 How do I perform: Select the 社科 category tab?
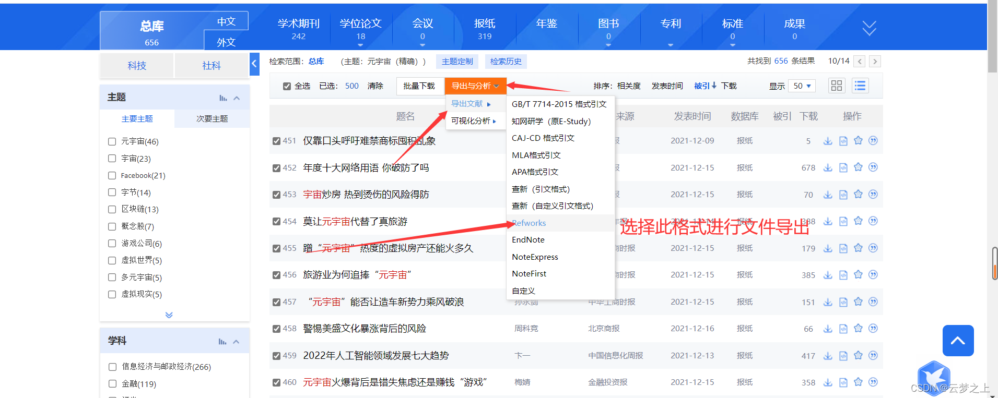coord(212,66)
